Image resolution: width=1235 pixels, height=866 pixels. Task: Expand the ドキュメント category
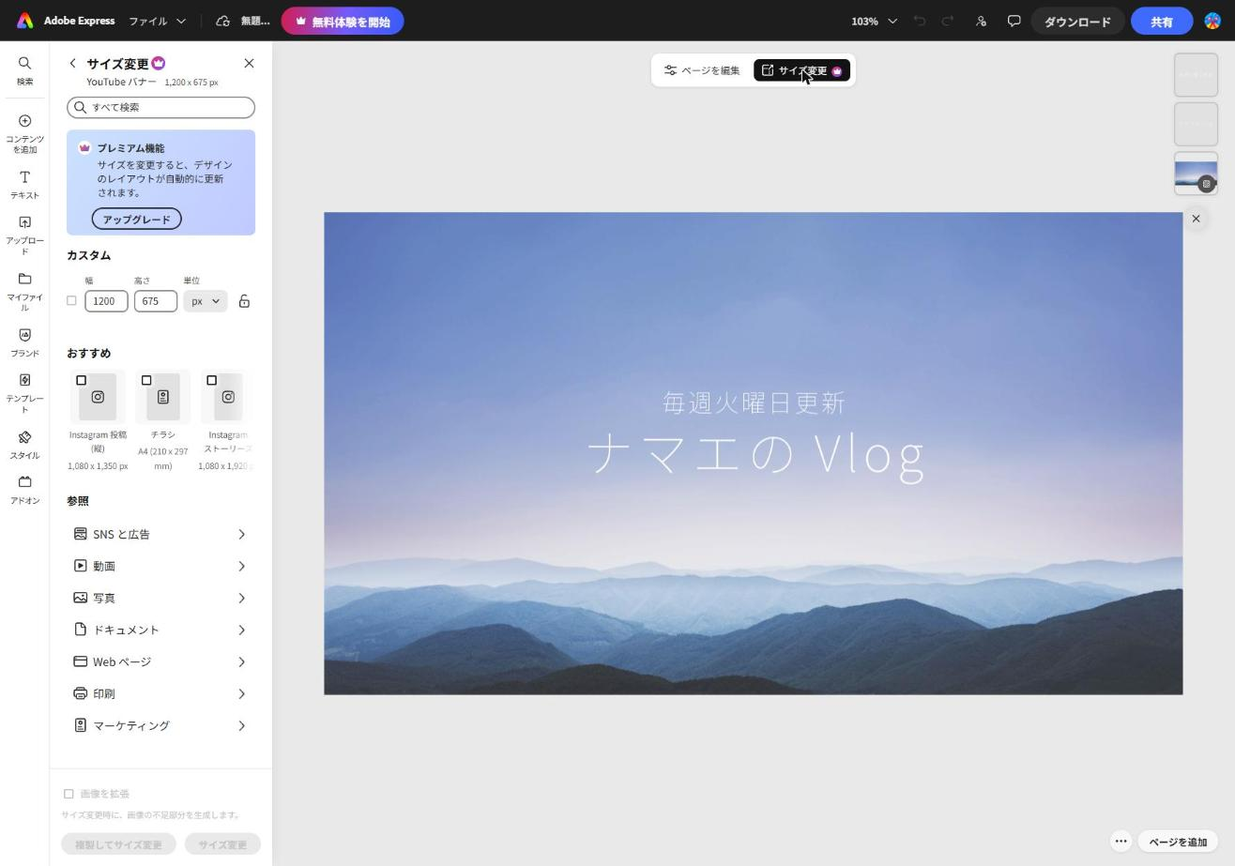[x=160, y=630]
